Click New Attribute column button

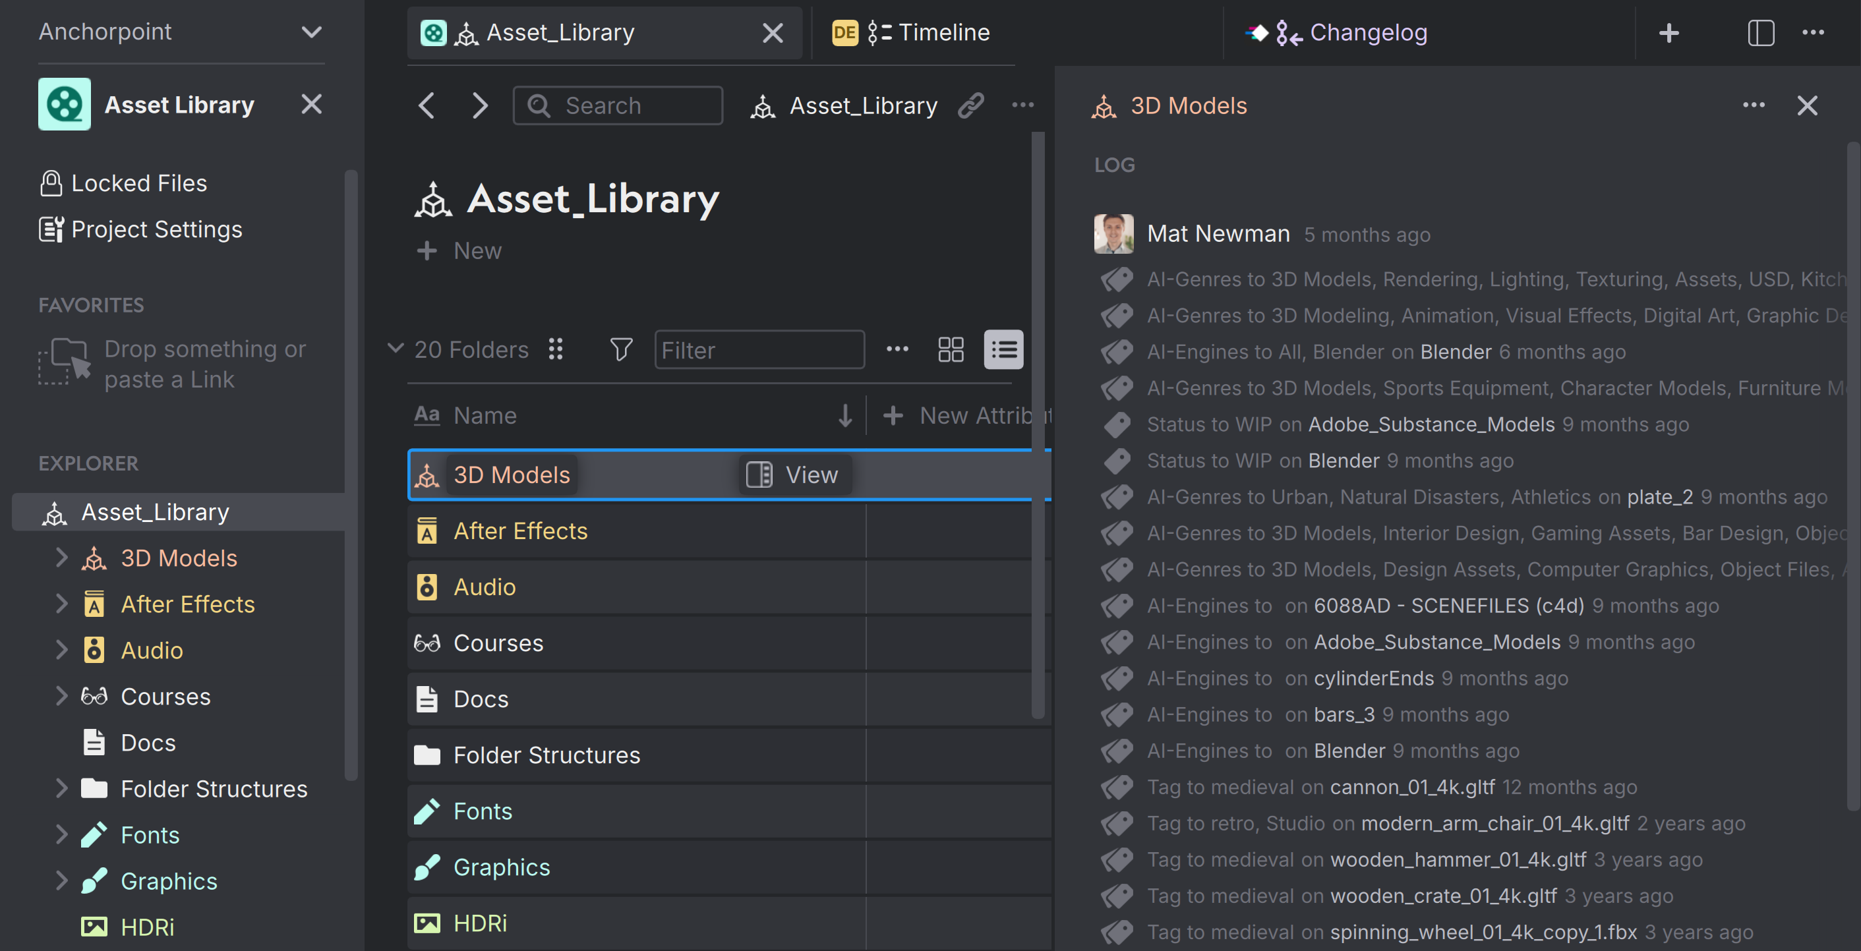(x=966, y=416)
